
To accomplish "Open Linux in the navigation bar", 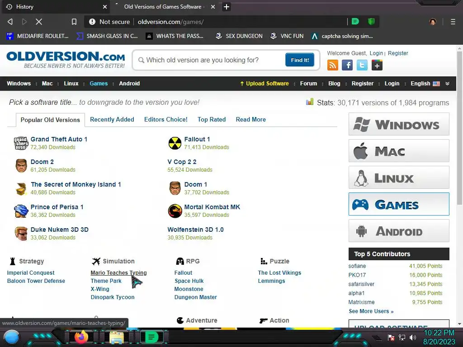I will 71,84.
